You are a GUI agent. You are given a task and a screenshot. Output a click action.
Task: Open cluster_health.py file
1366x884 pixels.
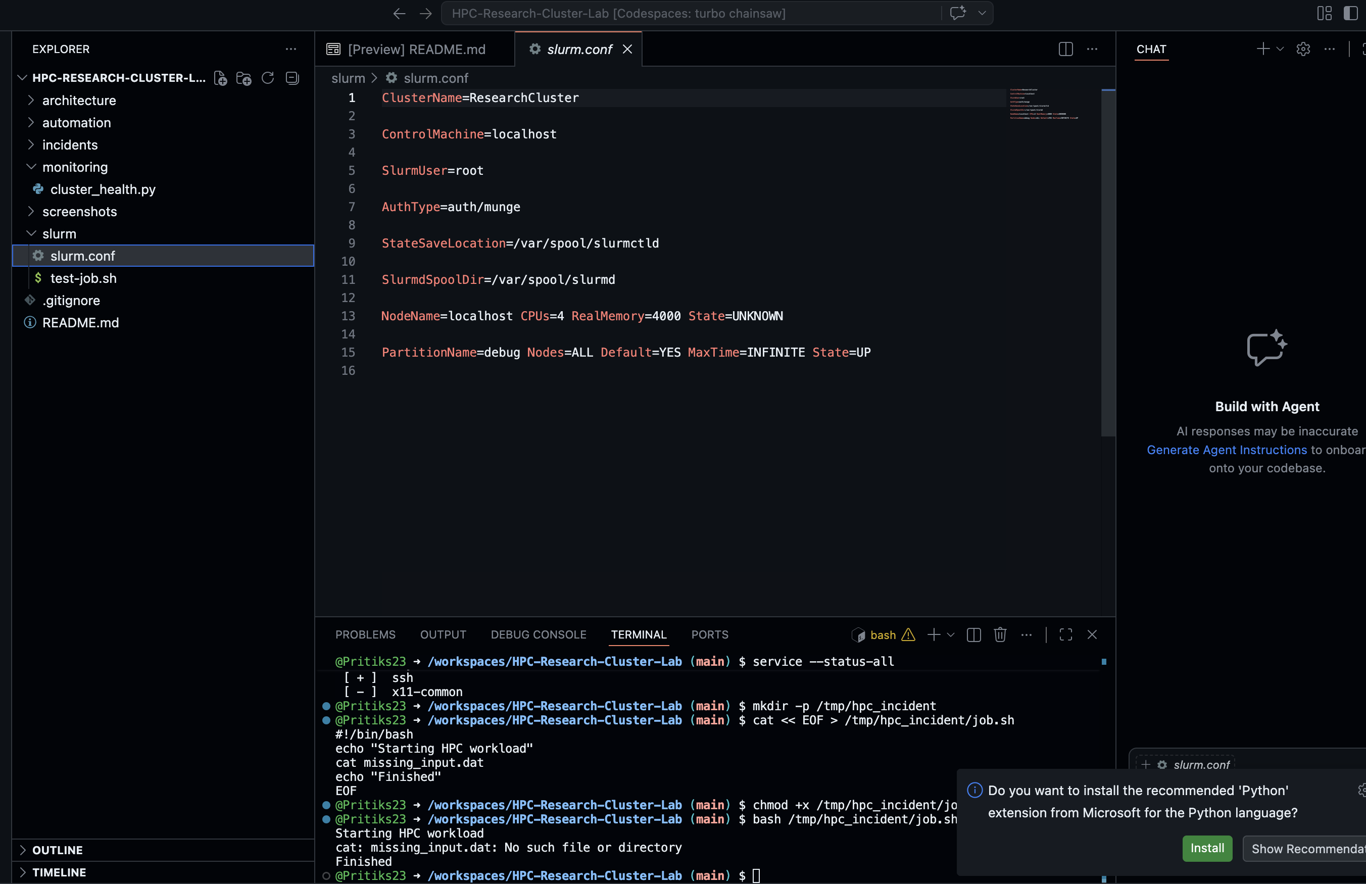[163, 189]
